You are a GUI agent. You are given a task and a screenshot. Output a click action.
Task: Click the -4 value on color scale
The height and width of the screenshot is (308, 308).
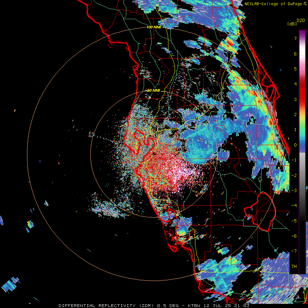pos(294,206)
